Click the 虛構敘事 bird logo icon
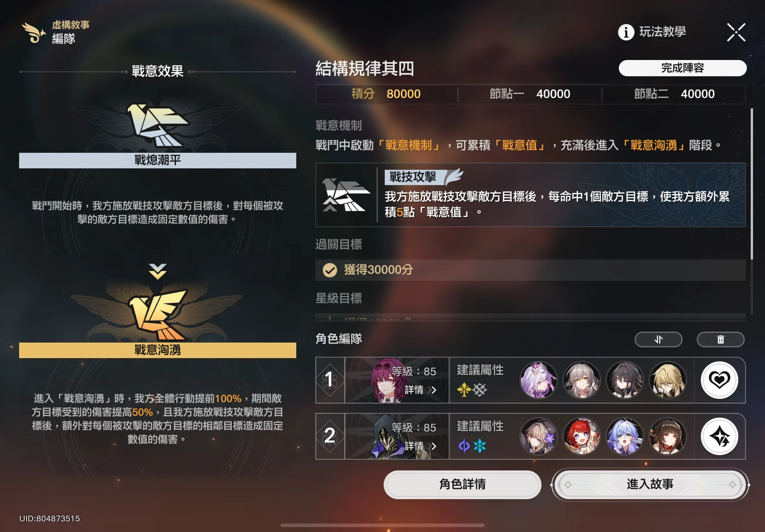765x532 pixels. pos(33,33)
